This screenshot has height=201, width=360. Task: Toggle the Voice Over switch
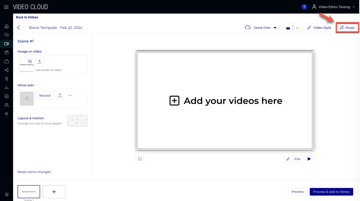pyautogui.click(x=276, y=28)
